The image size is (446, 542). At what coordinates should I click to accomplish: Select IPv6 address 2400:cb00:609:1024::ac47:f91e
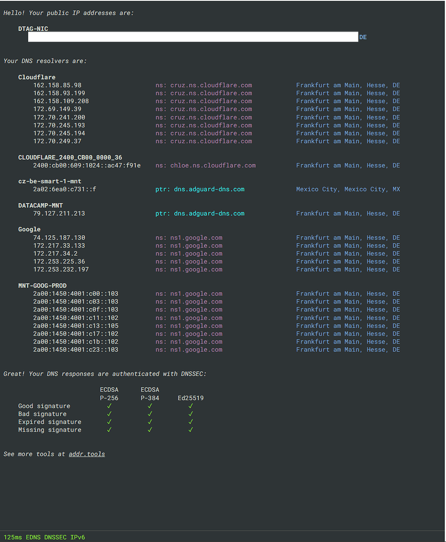pos(87,165)
